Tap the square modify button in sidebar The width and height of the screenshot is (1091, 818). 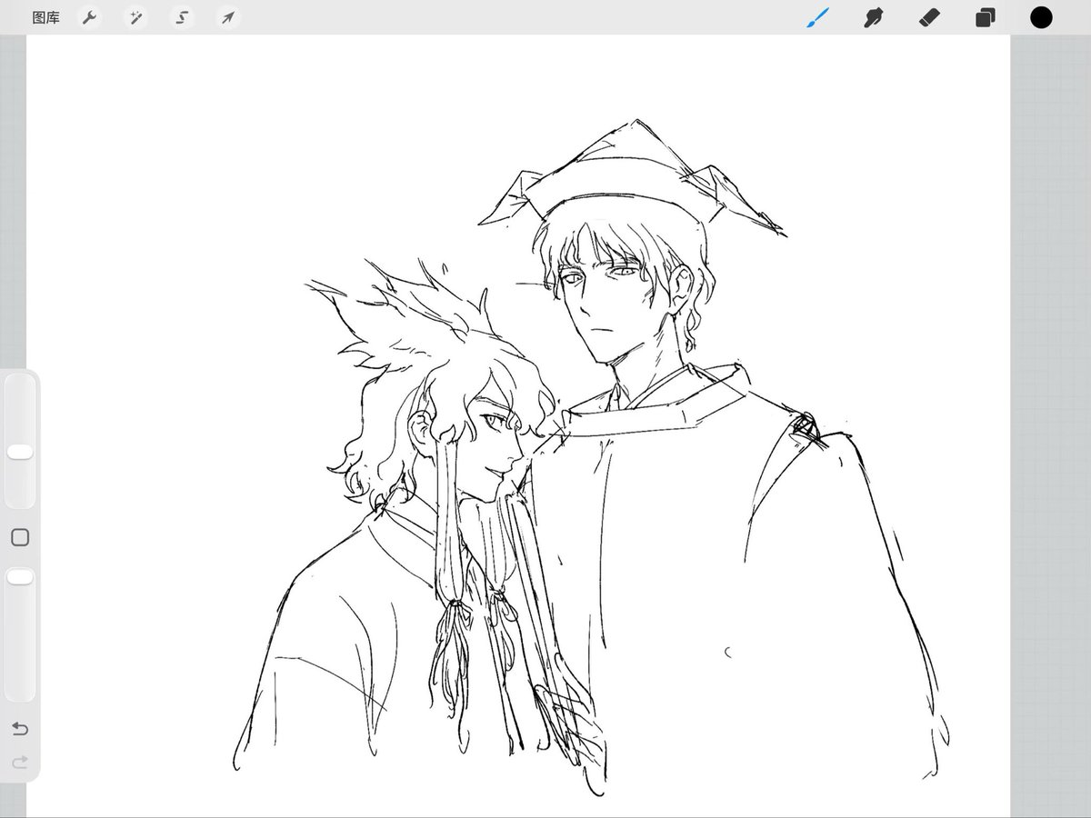click(x=20, y=537)
